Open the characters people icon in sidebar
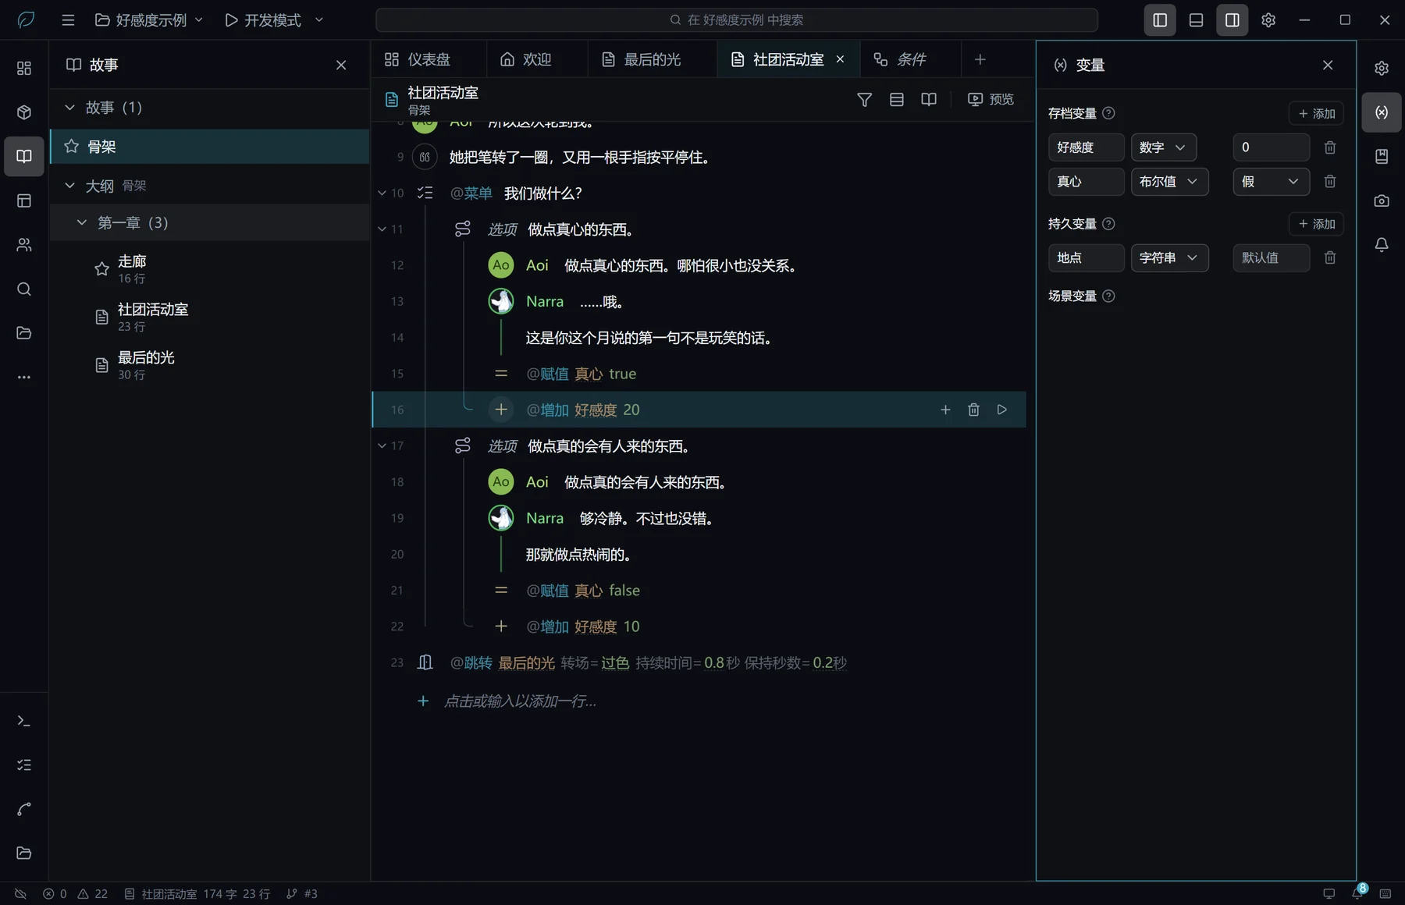This screenshot has width=1405, height=905. coord(24,245)
